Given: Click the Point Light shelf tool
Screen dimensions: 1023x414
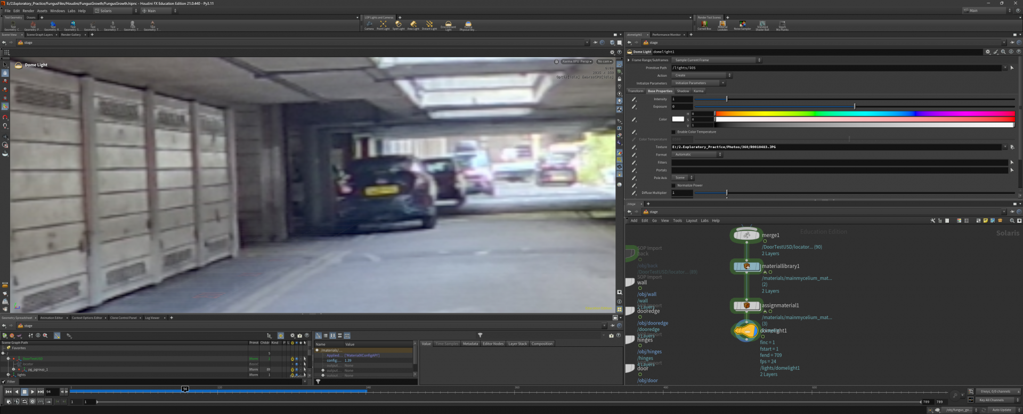Looking at the screenshot, I should tap(383, 25).
